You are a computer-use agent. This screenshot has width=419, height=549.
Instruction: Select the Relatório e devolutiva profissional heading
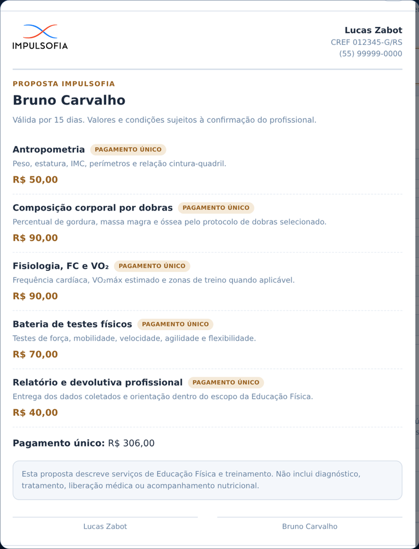97,382
